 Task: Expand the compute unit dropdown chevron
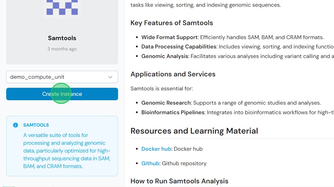point(110,77)
